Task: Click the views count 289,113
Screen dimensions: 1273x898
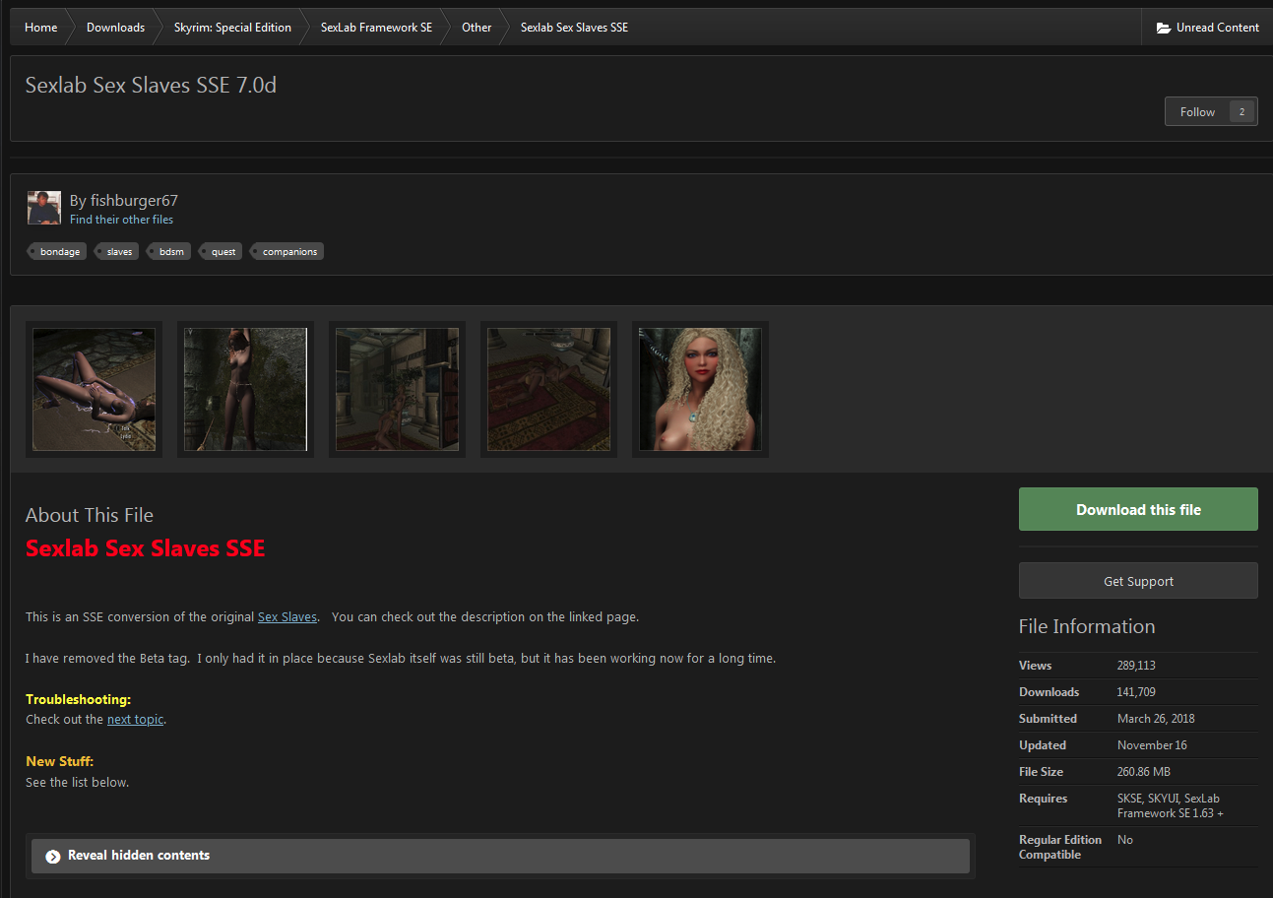Action: tap(1136, 666)
